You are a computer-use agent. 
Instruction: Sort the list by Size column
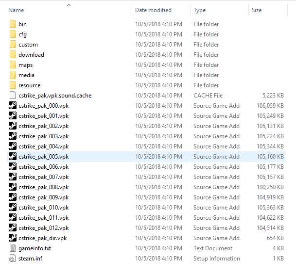click(257, 10)
